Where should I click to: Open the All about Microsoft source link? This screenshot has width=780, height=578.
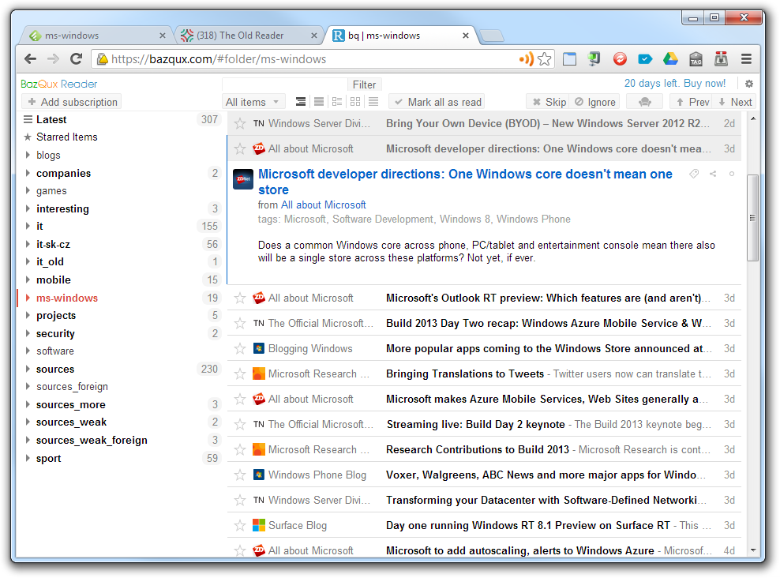pos(324,205)
